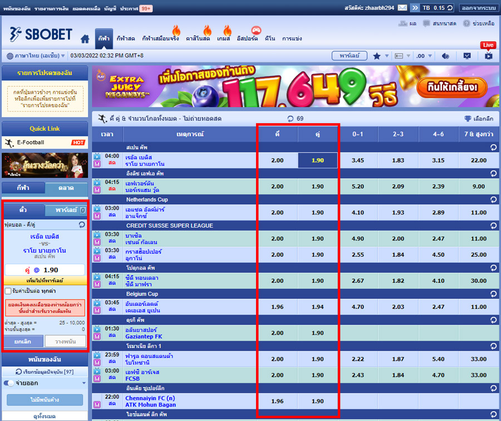Select 1.96 odds for Chennaiyin FC
The image size is (501, 421).
coord(277,401)
